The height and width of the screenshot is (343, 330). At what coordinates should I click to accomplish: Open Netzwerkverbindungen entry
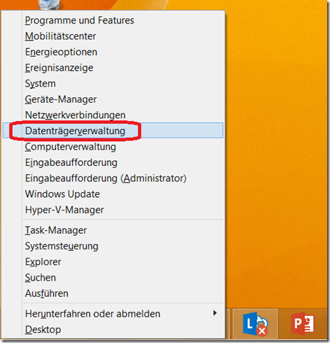(113, 115)
